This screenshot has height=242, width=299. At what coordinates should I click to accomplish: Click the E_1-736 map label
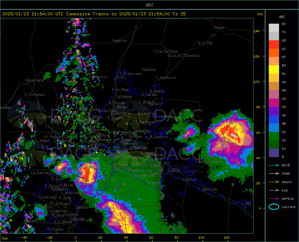[x=205, y=43]
